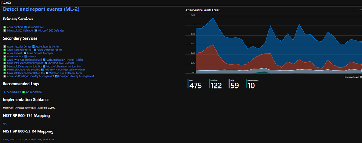
Task: Click green icon beside Microsoft Defender for Identity
Action: coord(4,66)
